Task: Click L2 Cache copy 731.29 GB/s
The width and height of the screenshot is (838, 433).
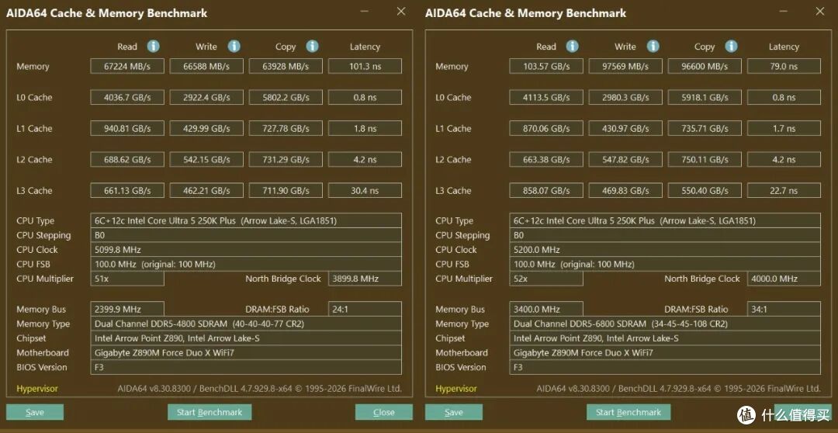Action: point(286,159)
